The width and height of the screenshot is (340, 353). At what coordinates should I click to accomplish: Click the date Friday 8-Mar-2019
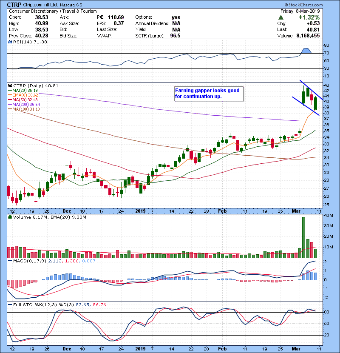coord(300,11)
